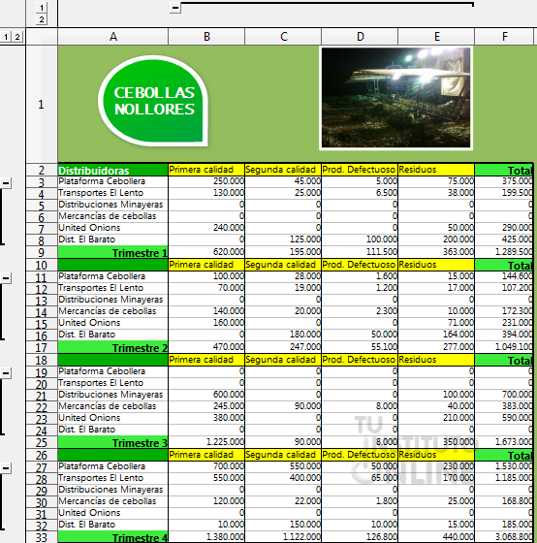The height and width of the screenshot is (543, 537).
Task: Click the Trimestre 1 total cell 1.289.500
Action: coord(504,252)
